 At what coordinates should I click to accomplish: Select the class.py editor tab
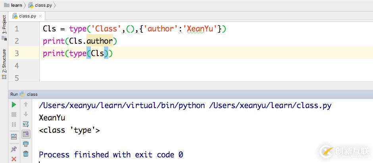27,16
